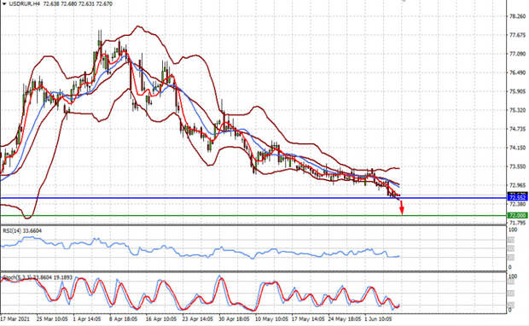This screenshot has height=326, width=529.
Task: Click the 1 Jun 10:05 time label
Action: 379,319
